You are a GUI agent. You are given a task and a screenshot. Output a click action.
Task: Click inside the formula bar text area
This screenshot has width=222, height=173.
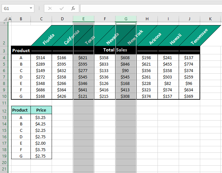click(x=150, y=8)
